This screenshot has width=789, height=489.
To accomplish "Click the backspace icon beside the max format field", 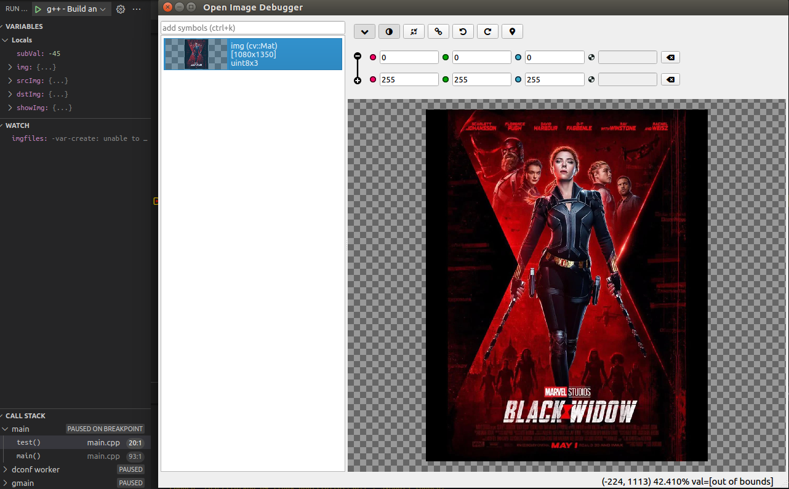I will click(670, 79).
